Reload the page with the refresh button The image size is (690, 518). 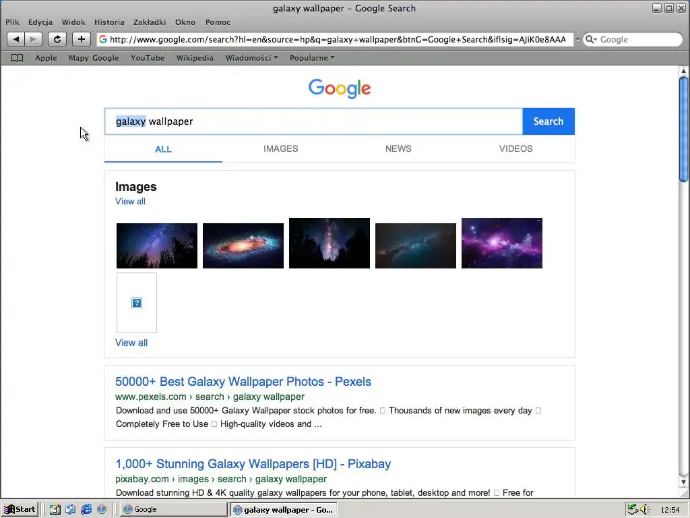(x=57, y=39)
